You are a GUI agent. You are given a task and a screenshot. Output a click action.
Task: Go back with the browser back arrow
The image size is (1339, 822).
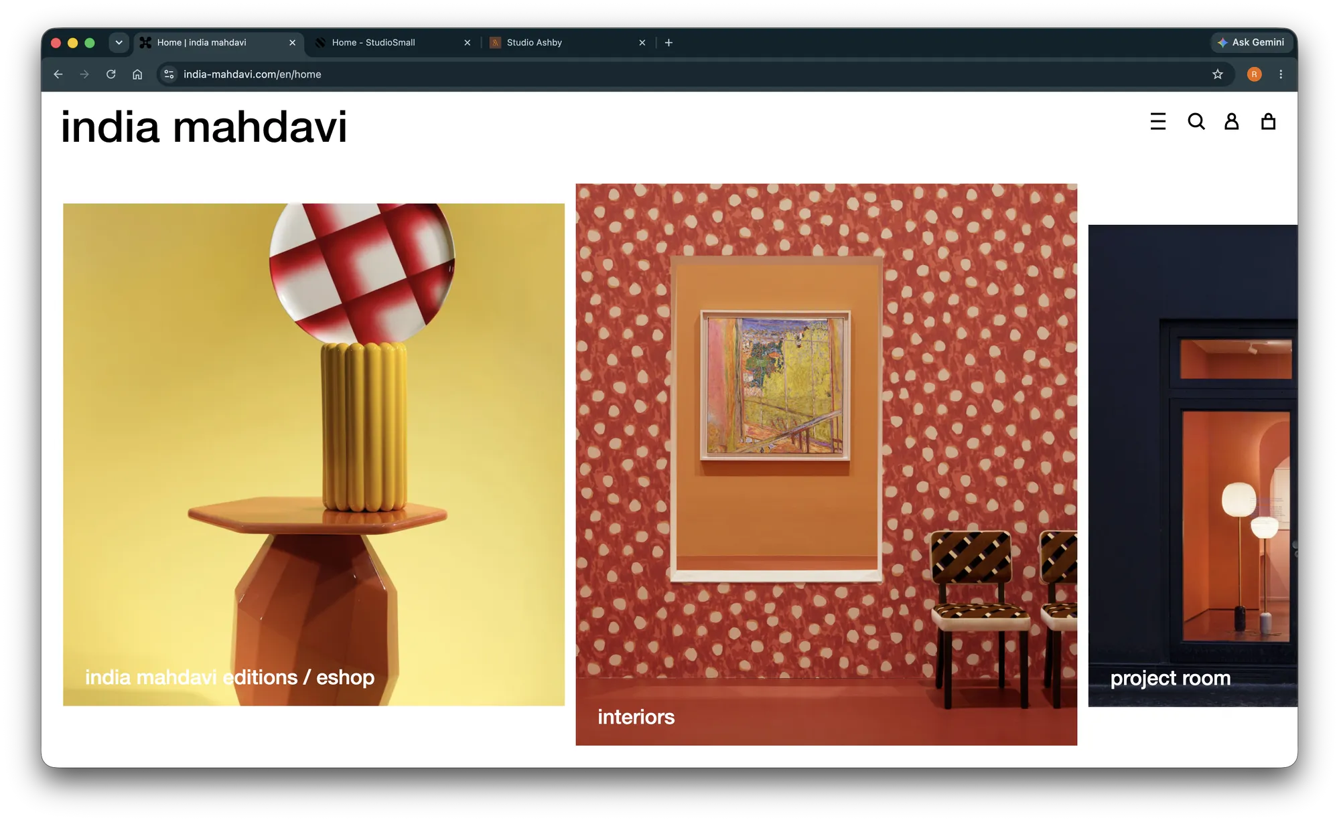[x=58, y=74]
